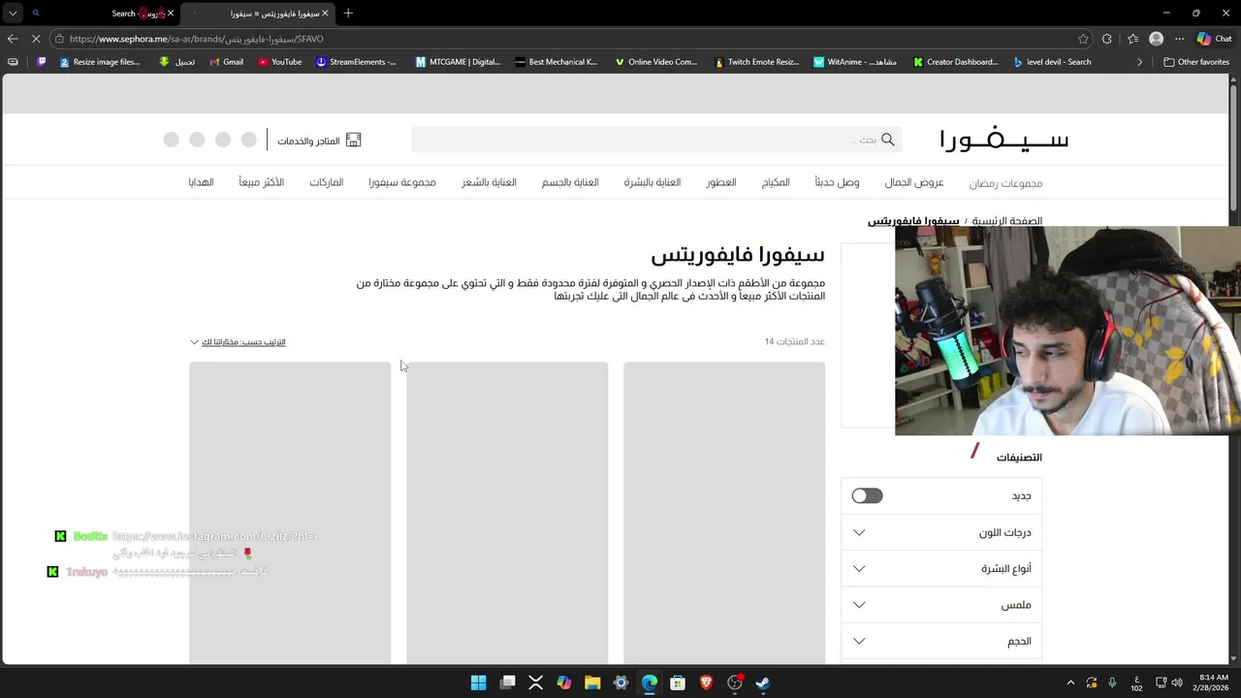Open YouTube bookmark
Viewport: 1241px width, 698px height.
[279, 62]
